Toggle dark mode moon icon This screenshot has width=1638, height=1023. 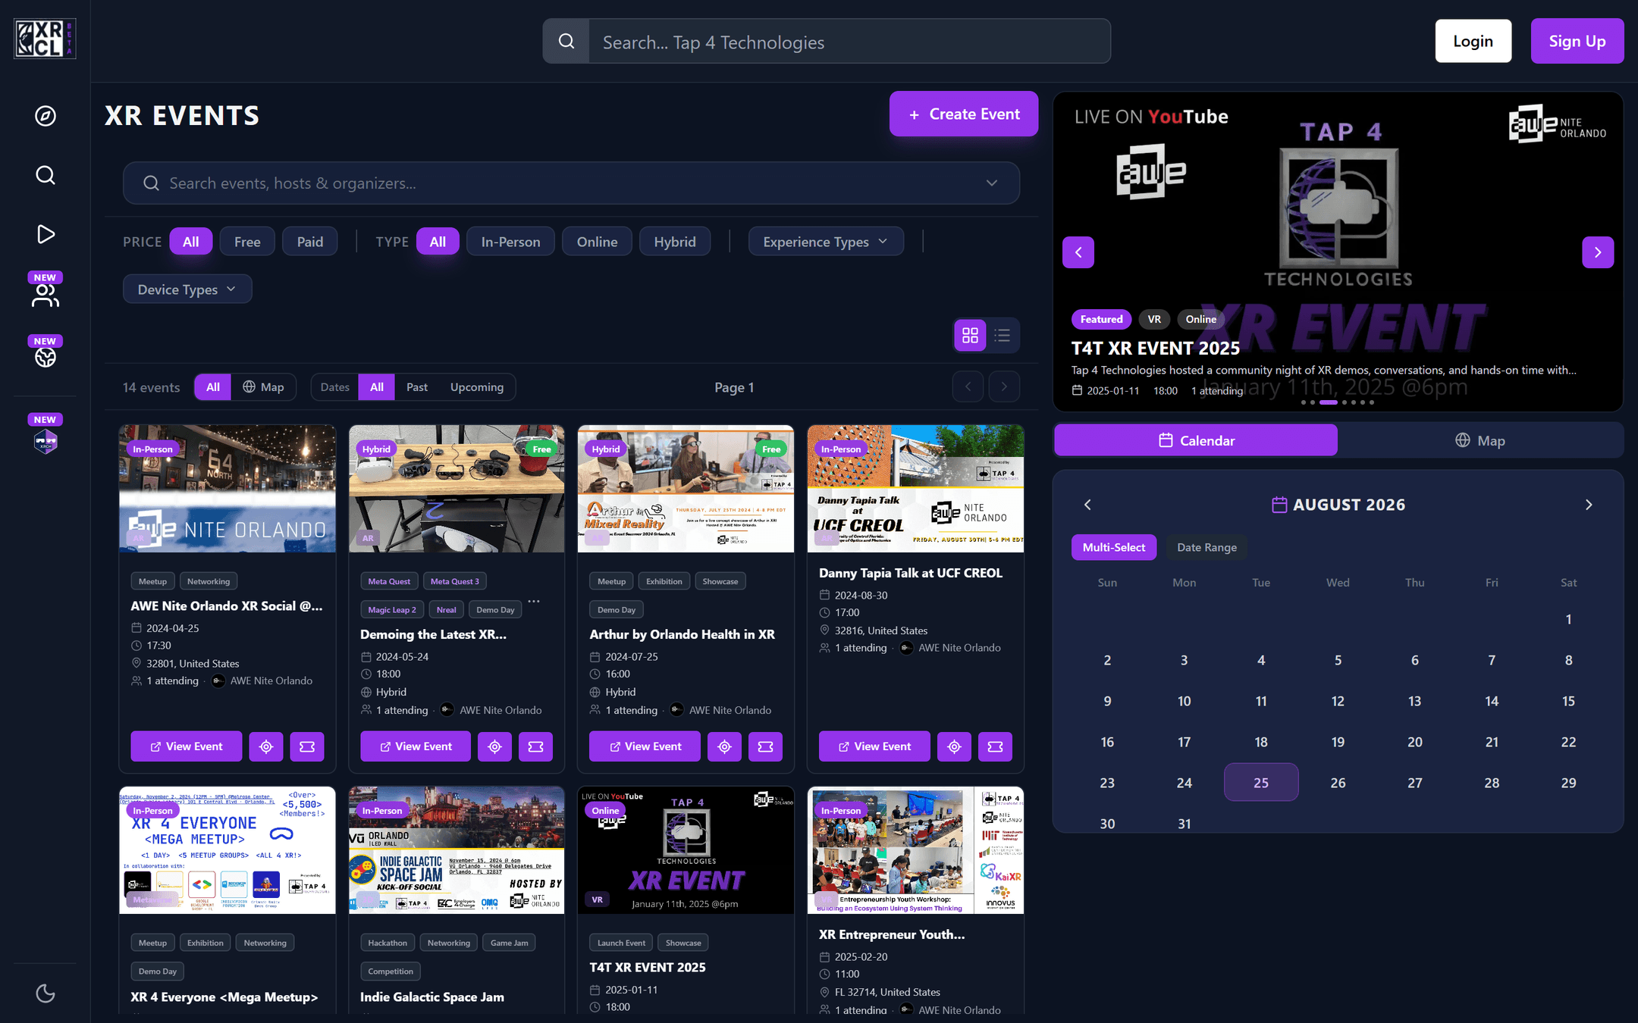[x=45, y=993]
